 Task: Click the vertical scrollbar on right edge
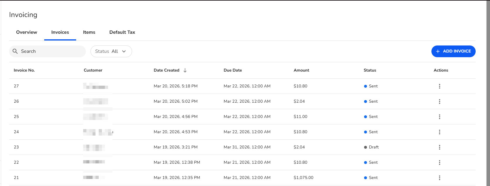coord(488,88)
